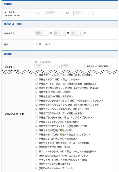Image resolution: width=119 pixels, height=172 pixels.
Task: Click the カナ氏名 field label
Action: (x=10, y=13)
